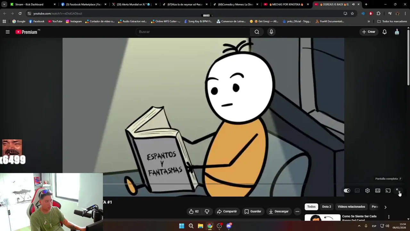Click Compartir share button
Screen dimensions: 410x231
point(227,211)
